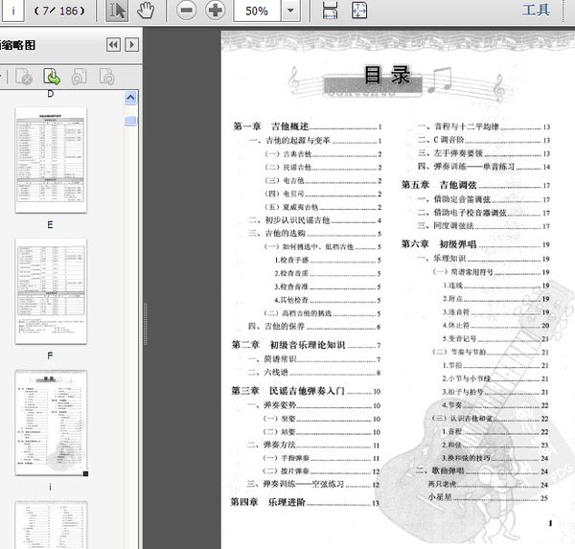
Task: Click the rotate counterclockwise page icon
Action: point(80,76)
